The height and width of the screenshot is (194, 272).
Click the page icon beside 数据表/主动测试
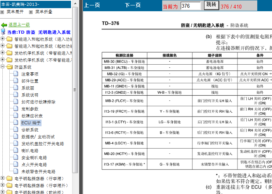click(16, 137)
